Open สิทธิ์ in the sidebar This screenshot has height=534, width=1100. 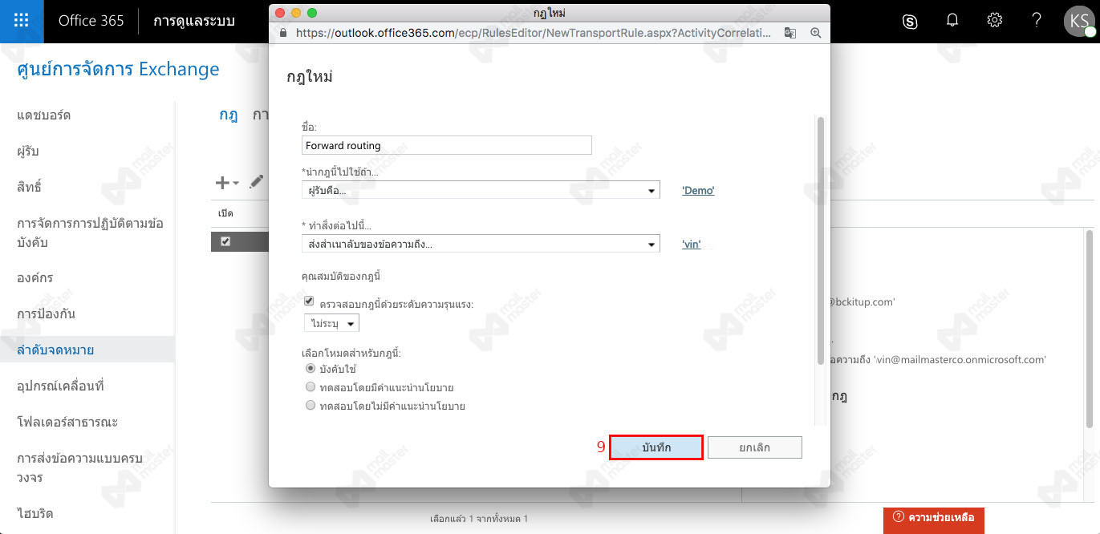29,187
